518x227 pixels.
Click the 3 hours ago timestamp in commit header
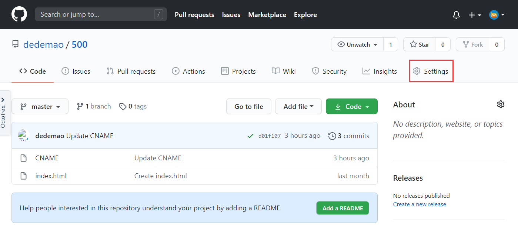[303, 136]
